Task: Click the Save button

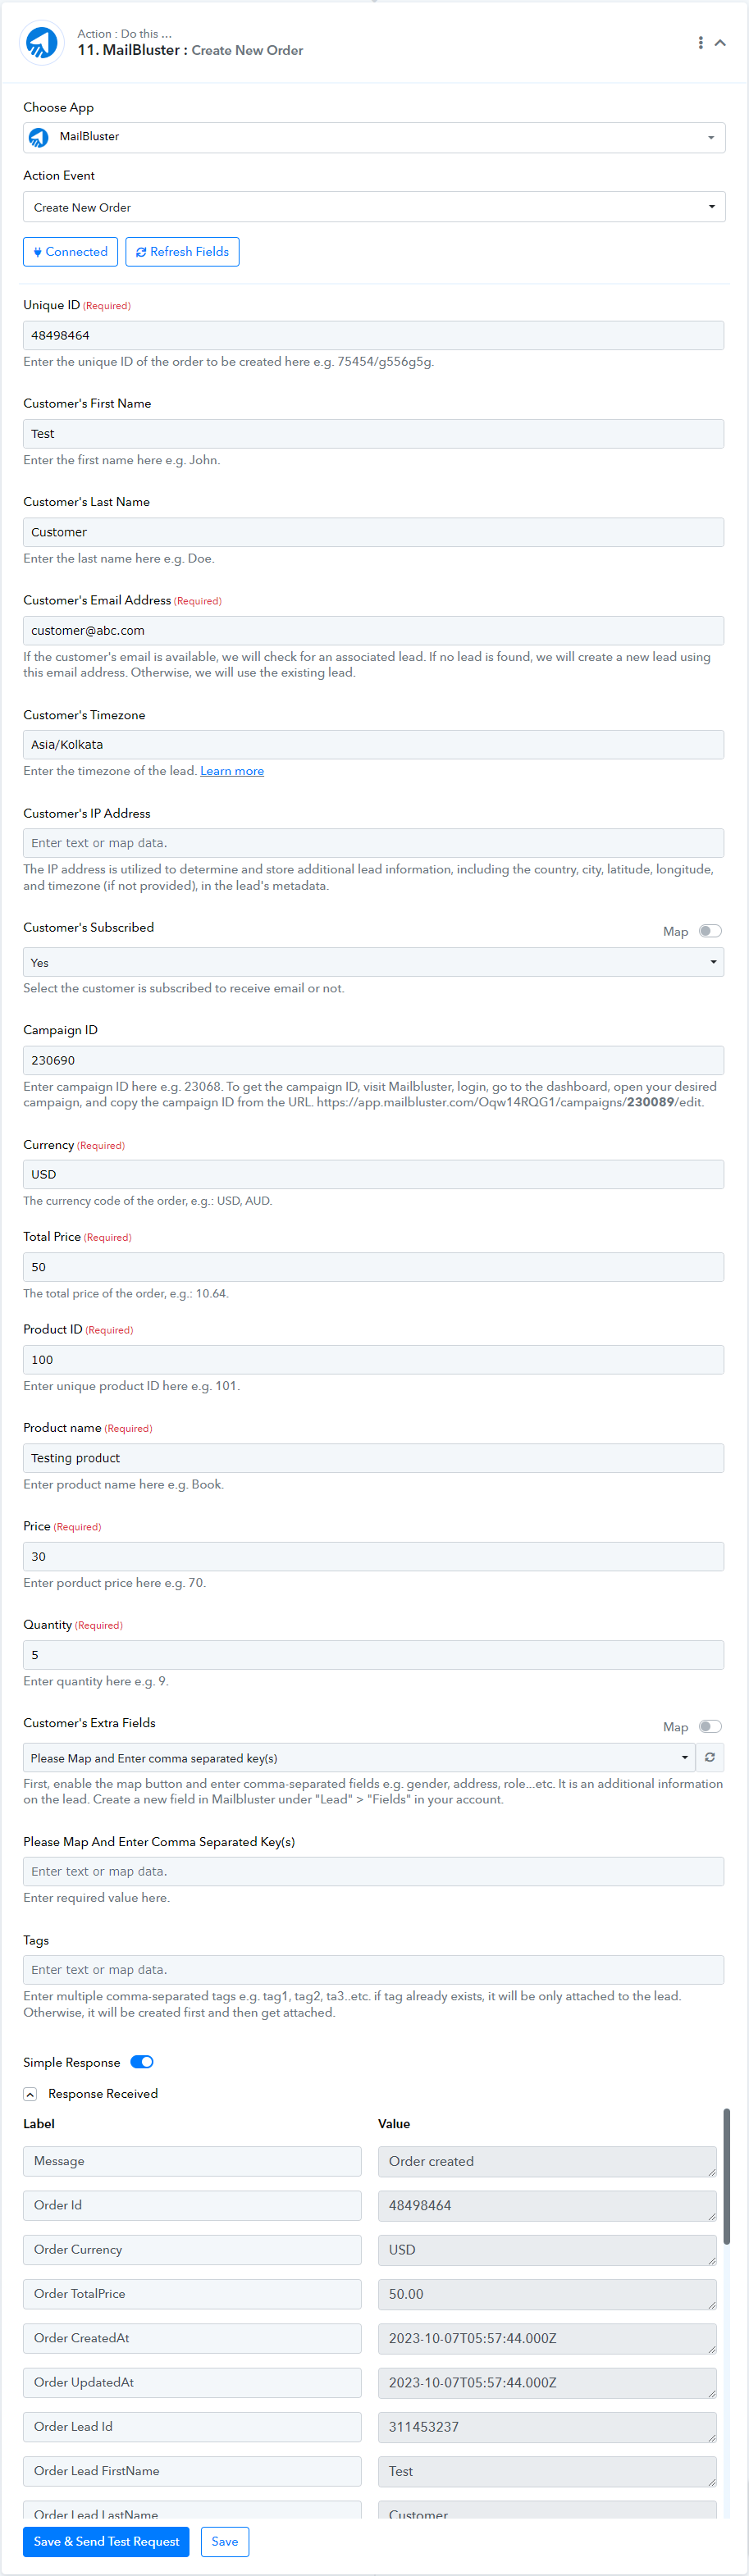Action: [225, 2541]
